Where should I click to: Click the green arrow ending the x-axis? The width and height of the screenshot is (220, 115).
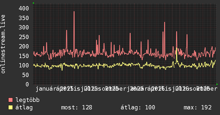217,84
